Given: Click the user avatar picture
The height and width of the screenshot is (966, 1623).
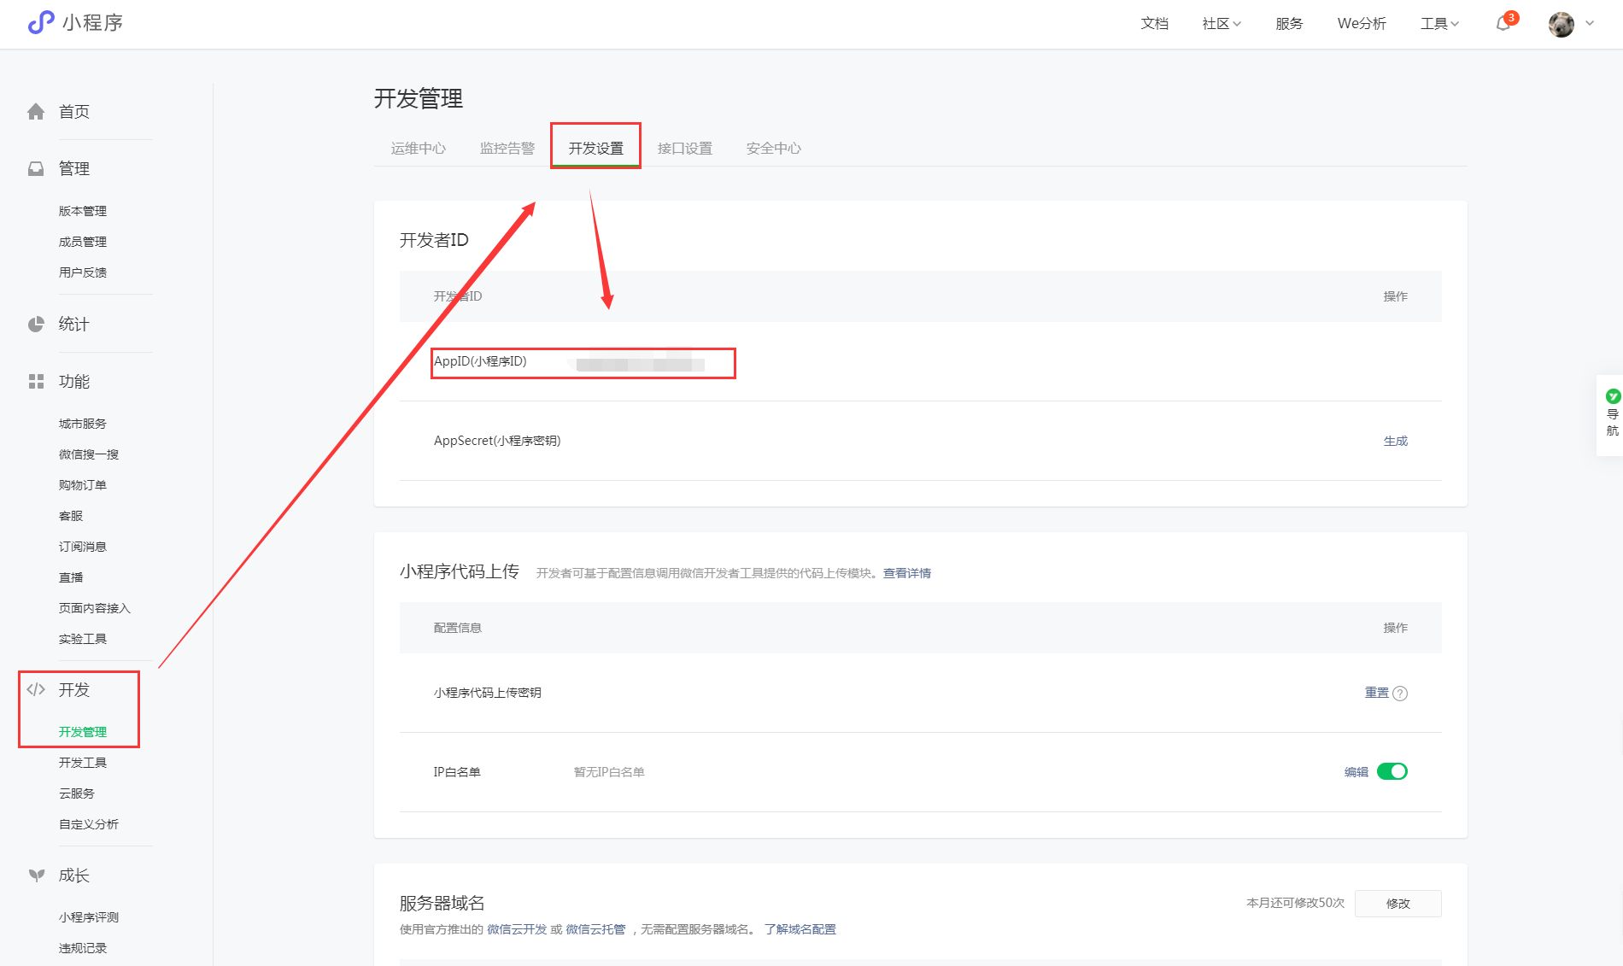Looking at the screenshot, I should click(x=1561, y=24).
